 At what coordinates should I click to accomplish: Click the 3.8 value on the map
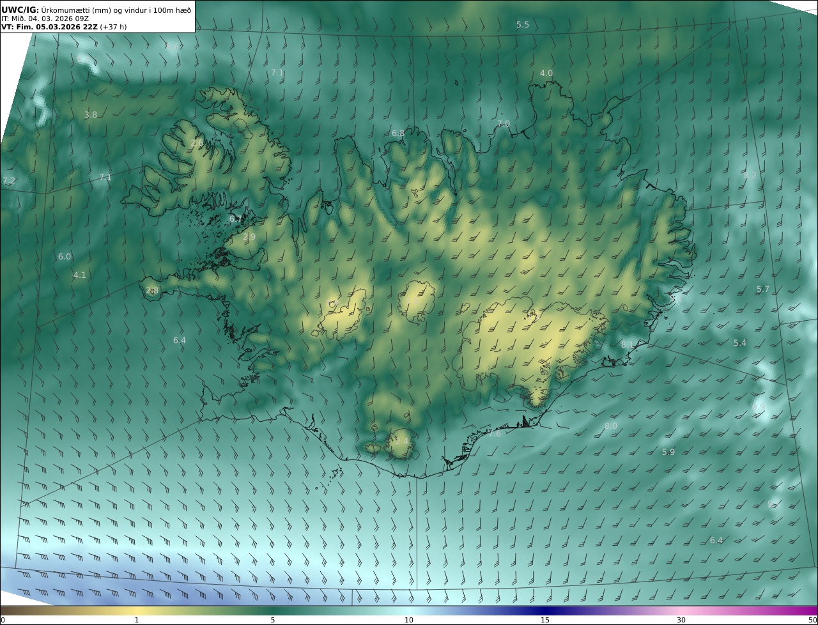click(91, 114)
